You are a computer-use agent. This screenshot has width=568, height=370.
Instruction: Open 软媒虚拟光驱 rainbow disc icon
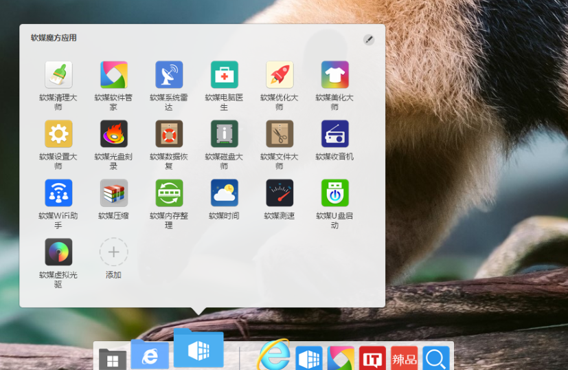click(58, 252)
